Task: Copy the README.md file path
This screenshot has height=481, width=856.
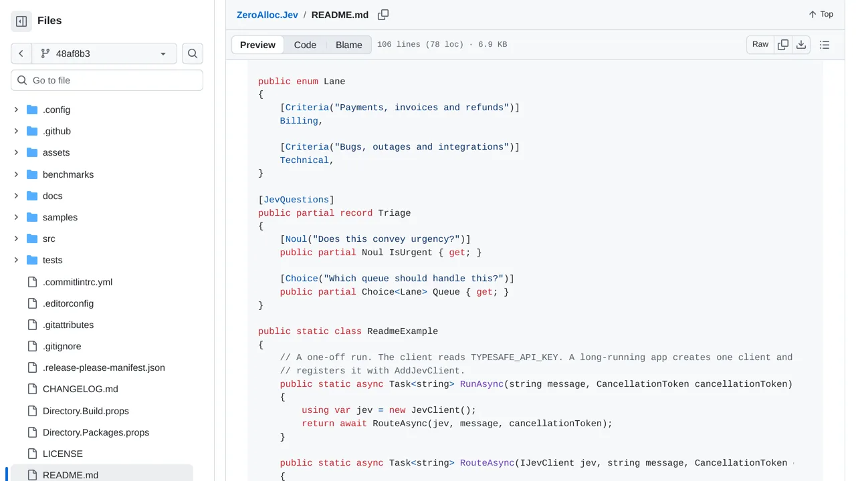Action: point(383,15)
